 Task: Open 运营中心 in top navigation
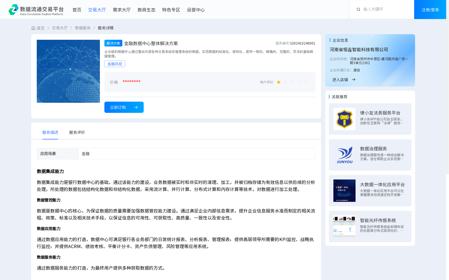pyautogui.click(x=196, y=10)
